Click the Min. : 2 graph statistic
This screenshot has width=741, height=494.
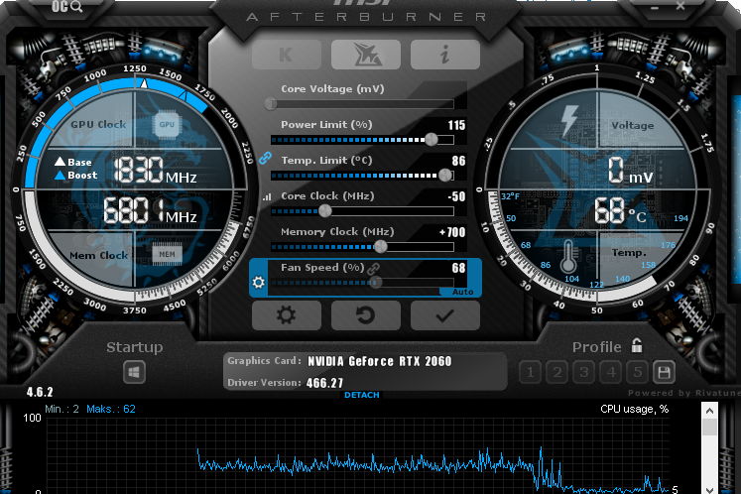[62, 409]
